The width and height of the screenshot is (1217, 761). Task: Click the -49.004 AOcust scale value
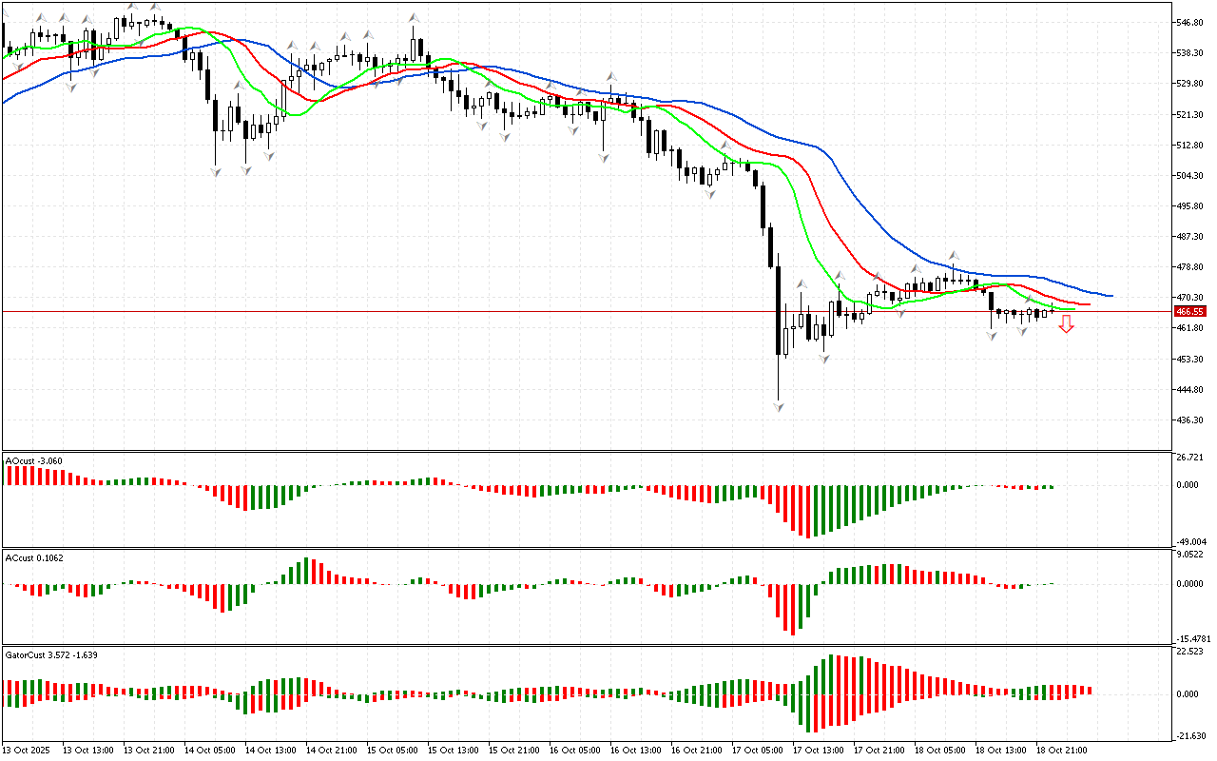click(1192, 541)
